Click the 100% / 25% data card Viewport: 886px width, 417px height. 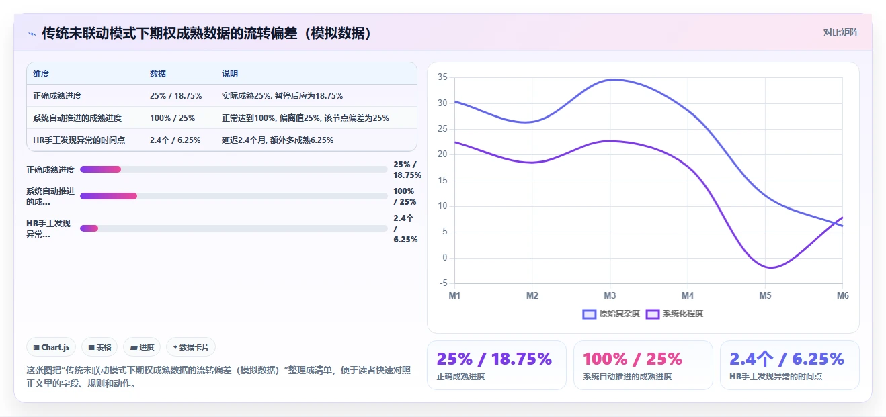pos(643,365)
